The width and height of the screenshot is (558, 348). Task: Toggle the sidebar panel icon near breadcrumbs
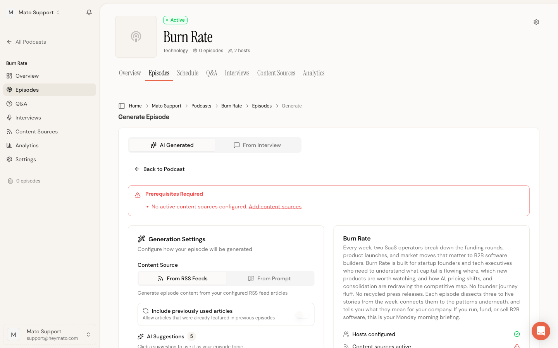[x=122, y=106]
